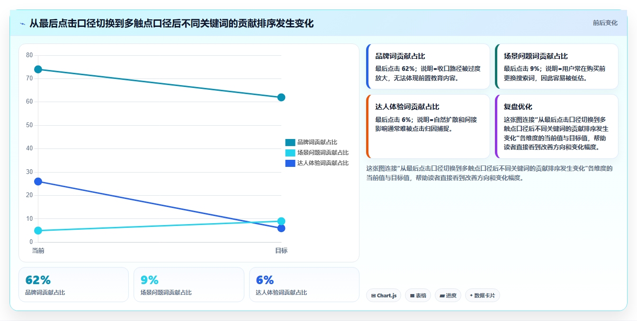Select the 数据卡片 tag chip
The height and width of the screenshot is (321, 637).
pos(483,295)
